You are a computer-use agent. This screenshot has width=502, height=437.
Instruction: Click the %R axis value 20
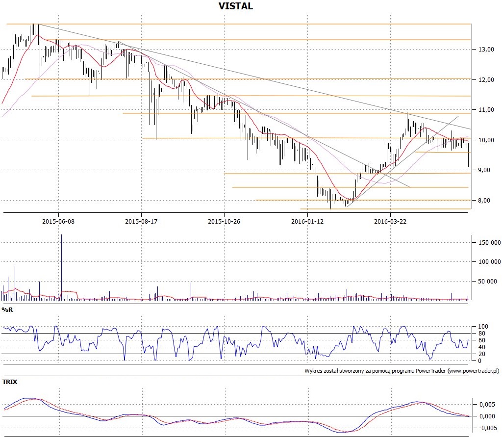tap(482, 354)
